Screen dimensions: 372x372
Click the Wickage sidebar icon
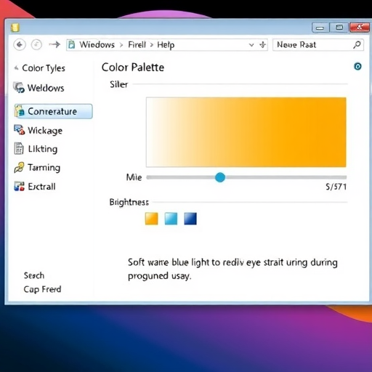point(20,130)
